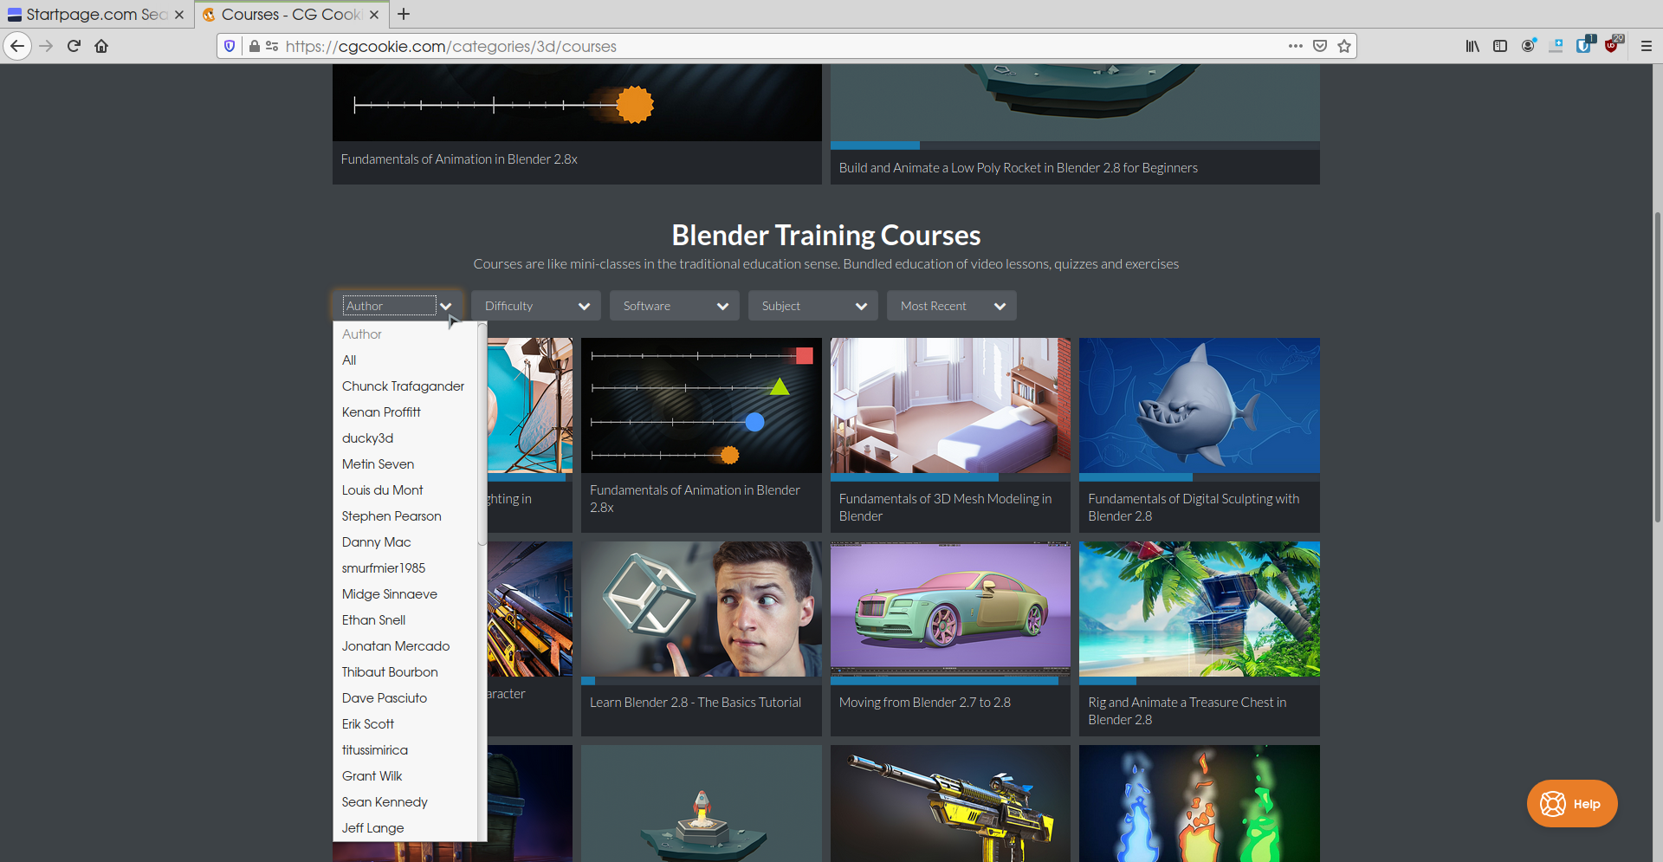Switch to the Startpage.com Search tab
The image size is (1663, 862).
[x=96, y=15]
